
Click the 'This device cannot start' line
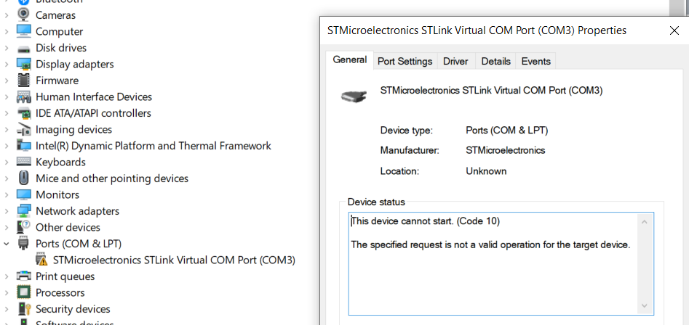tap(426, 222)
